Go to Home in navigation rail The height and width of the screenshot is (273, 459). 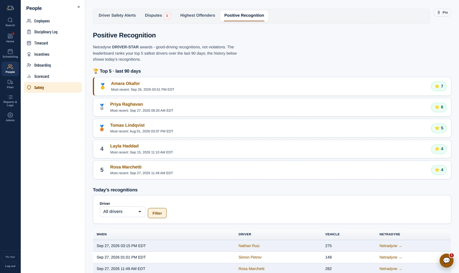[10, 38]
